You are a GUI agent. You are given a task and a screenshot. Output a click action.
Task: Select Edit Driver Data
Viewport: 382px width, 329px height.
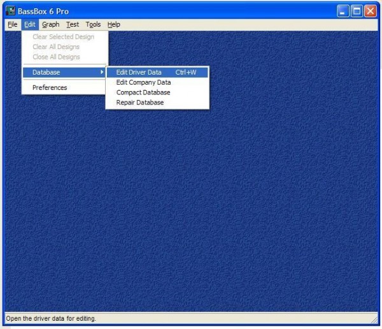point(139,73)
